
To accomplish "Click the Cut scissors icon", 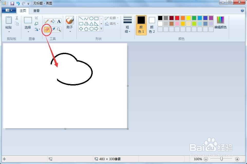I will (x=17, y=18).
